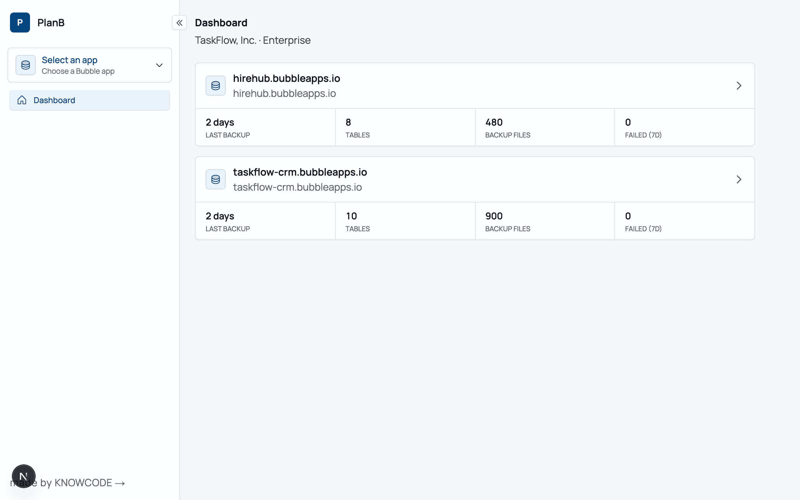The width and height of the screenshot is (800, 500).
Task: Go to Dashboard in the sidebar
Action: pyautogui.click(x=90, y=100)
